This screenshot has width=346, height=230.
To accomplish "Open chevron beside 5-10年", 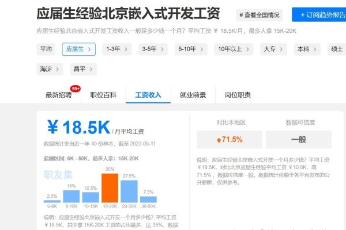I will (x=201, y=49).
